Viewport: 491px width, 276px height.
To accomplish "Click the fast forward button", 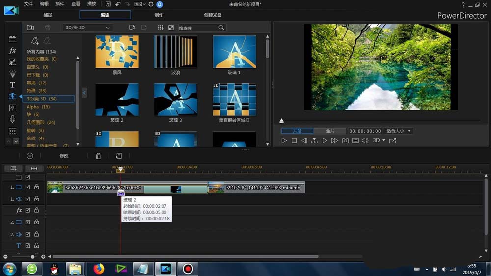I will 334,140.
